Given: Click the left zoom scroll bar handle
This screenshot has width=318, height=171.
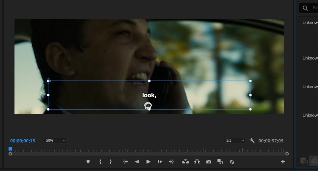Looking at the screenshot, I should 10,154.
